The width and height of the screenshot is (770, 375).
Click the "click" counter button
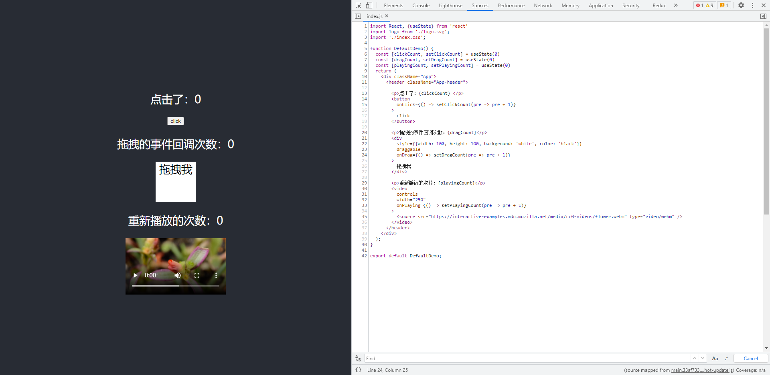tap(176, 121)
